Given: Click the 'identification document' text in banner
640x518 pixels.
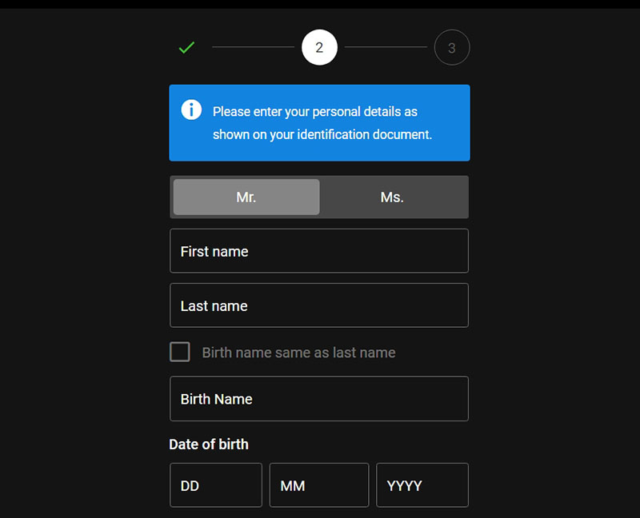Looking at the screenshot, I should 365,134.
